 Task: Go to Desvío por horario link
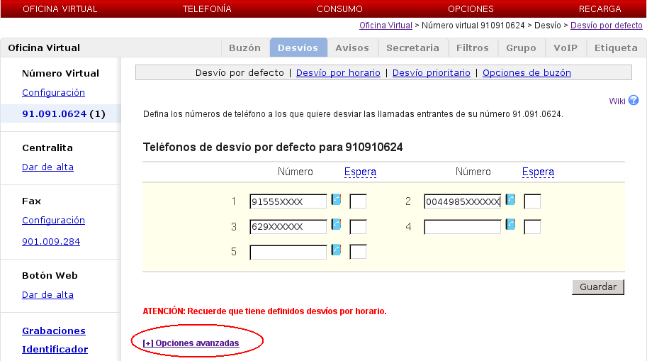click(338, 73)
